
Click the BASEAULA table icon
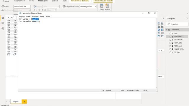(x=169, y=29)
